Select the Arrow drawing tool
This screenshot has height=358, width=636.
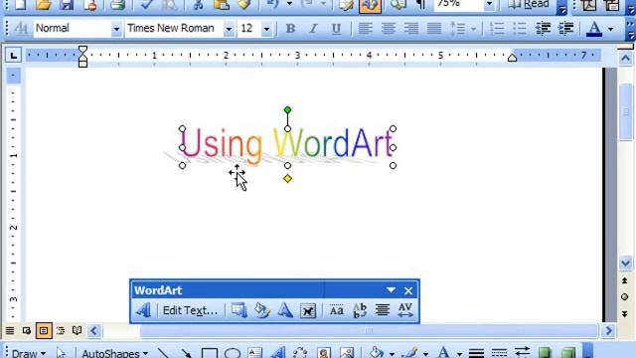[x=186, y=353]
